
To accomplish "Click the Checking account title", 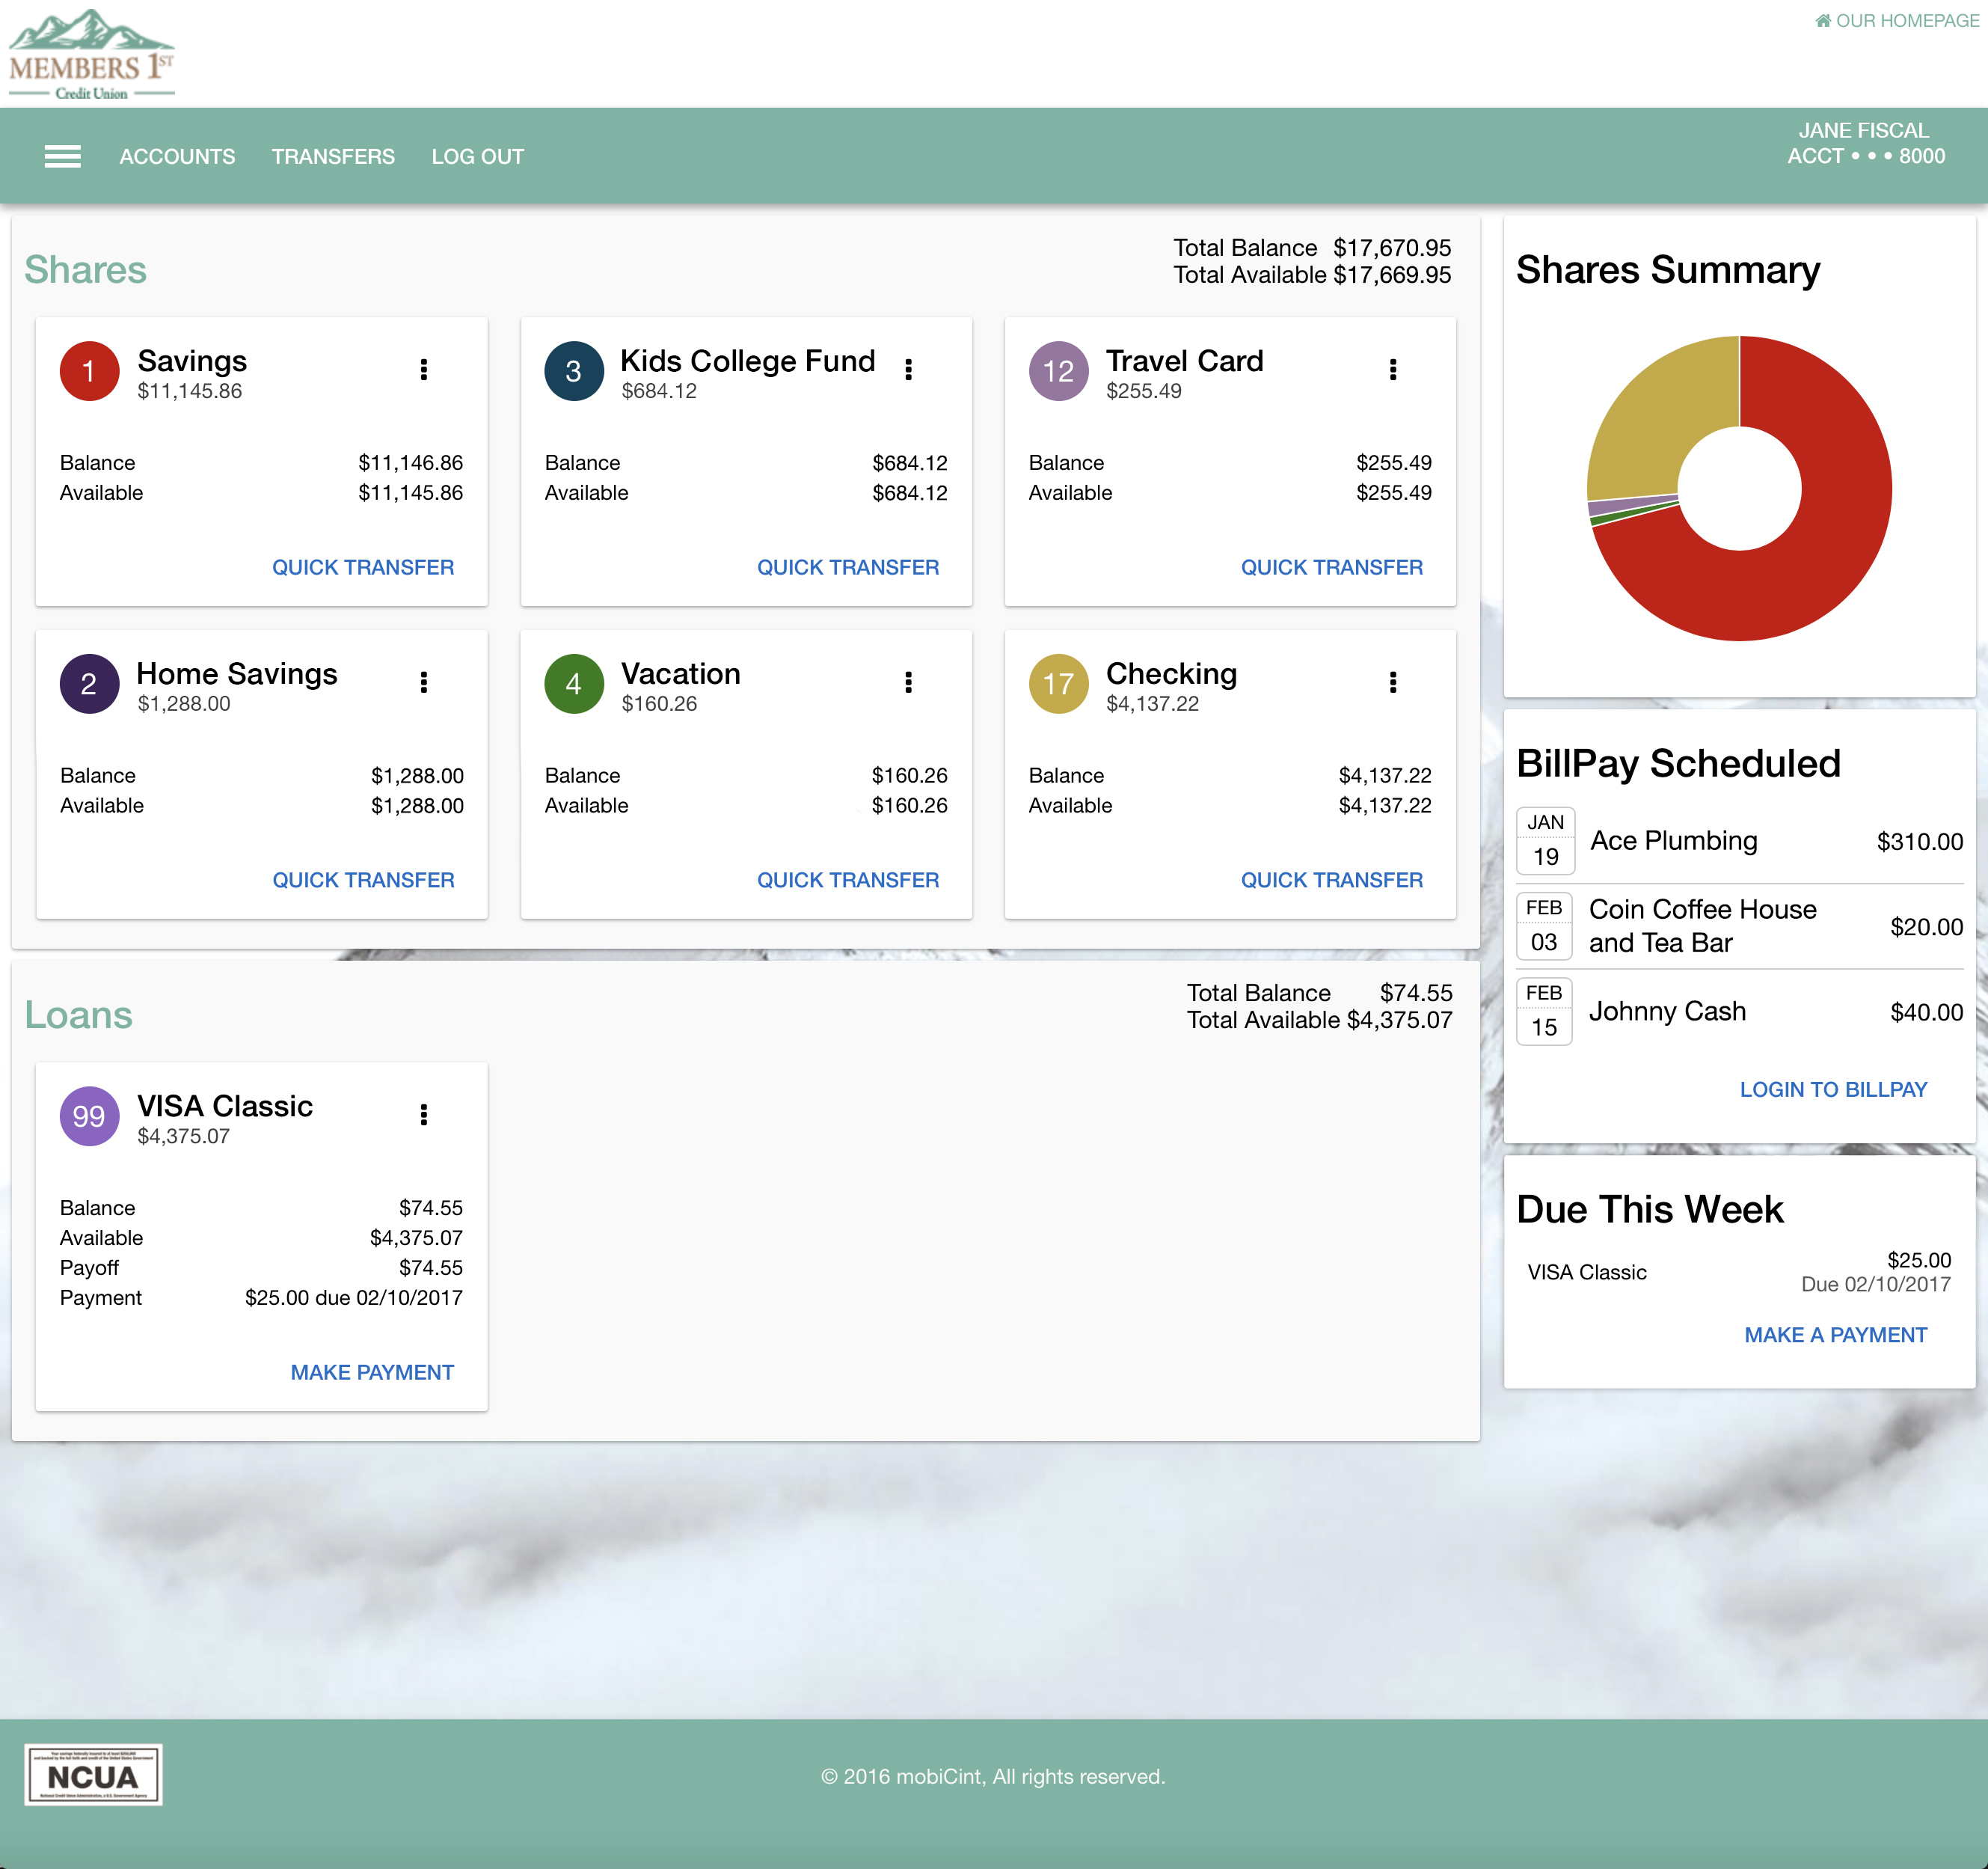I will coord(1172,674).
